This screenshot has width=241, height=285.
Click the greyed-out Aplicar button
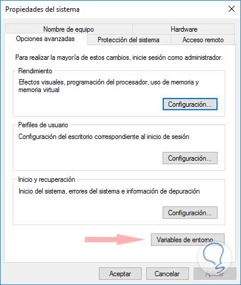click(215, 274)
